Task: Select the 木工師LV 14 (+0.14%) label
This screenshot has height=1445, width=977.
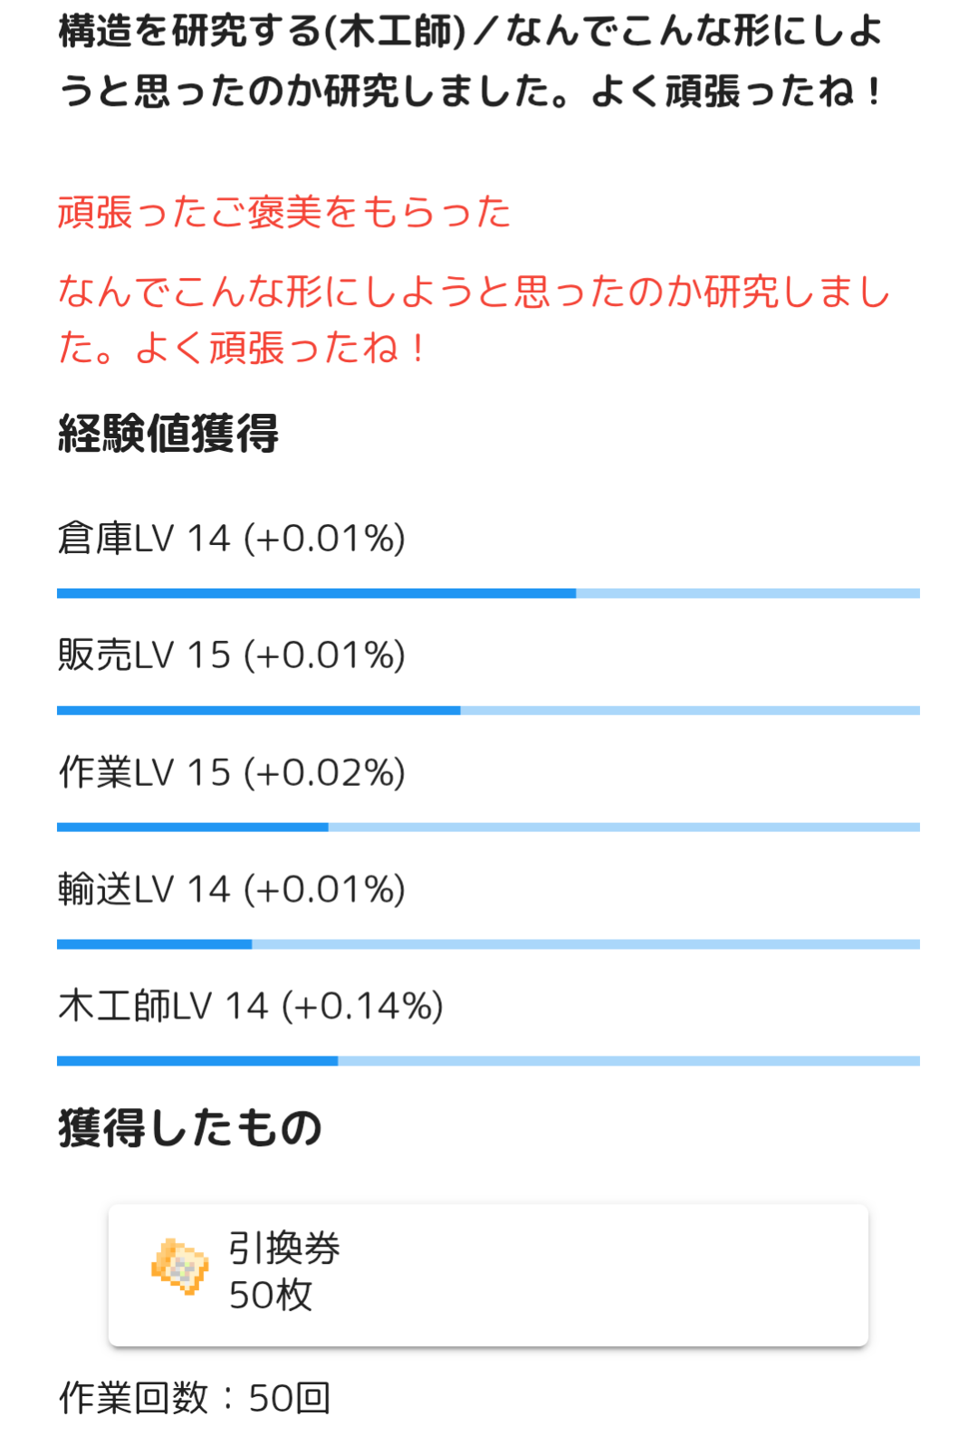Action: [x=250, y=1006]
